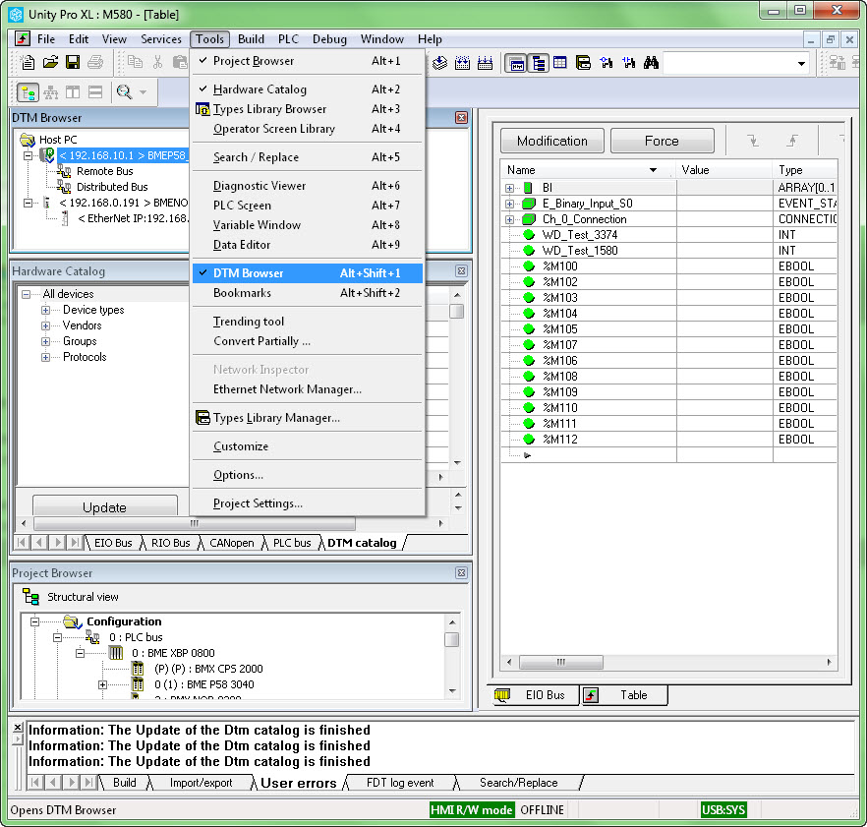Open the Build menu
This screenshot has height=827, width=867.
pos(251,39)
